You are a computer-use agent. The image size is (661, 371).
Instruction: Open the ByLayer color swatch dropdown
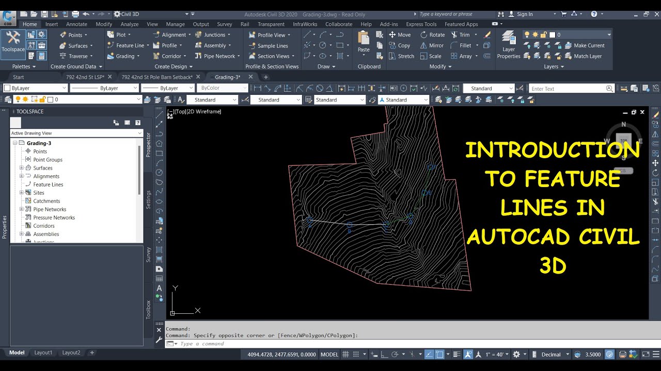[36, 88]
